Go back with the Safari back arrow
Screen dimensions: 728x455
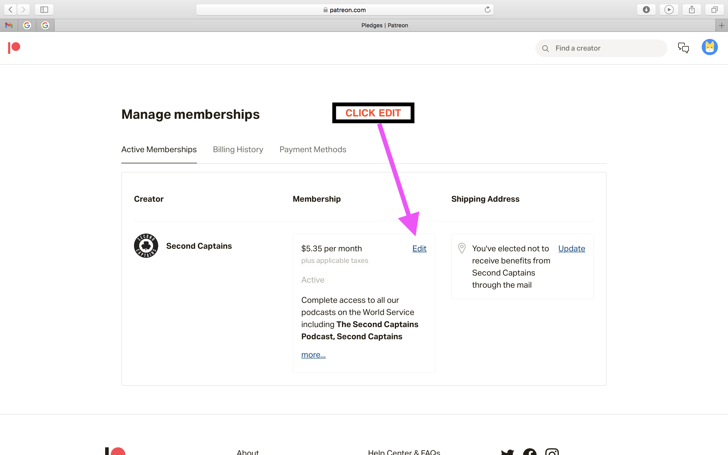click(x=11, y=10)
